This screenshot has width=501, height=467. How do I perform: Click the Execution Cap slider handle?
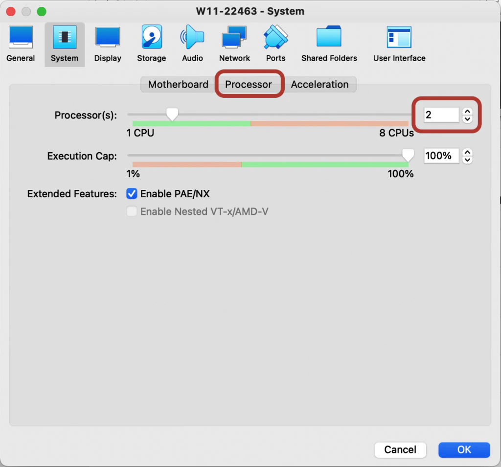(x=408, y=155)
